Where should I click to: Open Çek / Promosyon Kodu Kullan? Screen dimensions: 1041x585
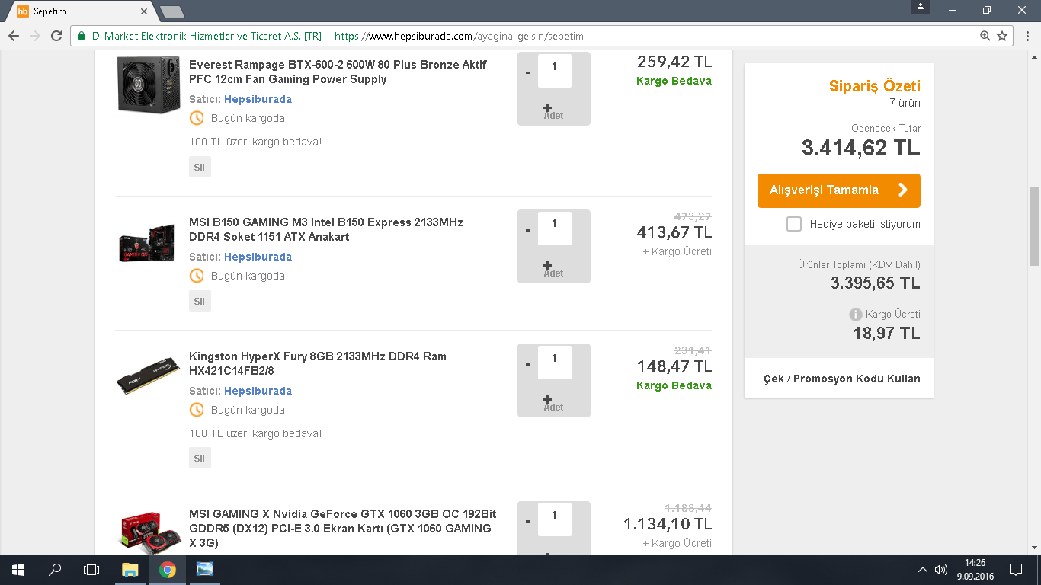(x=842, y=379)
